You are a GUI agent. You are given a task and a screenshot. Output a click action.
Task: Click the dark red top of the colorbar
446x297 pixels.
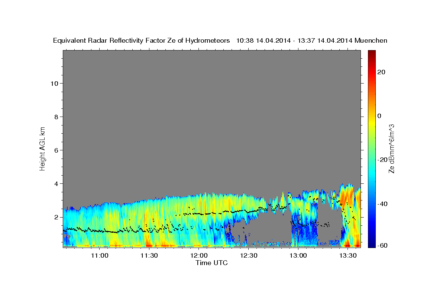[x=372, y=53]
